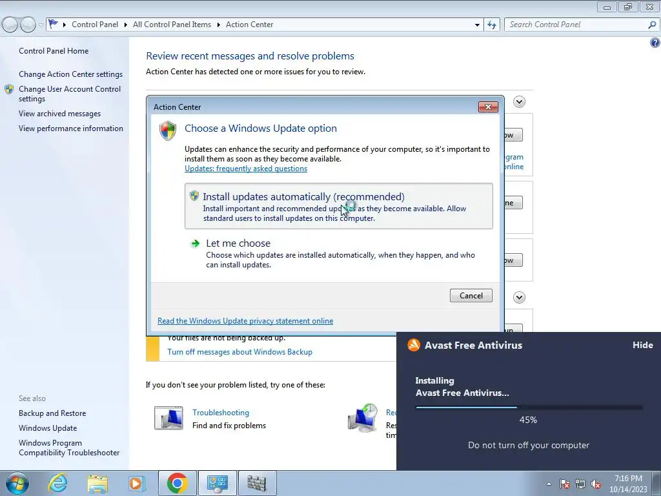661x496 pixels.
Task: Select the Control Panel taskbar icon
Action: coord(217,483)
